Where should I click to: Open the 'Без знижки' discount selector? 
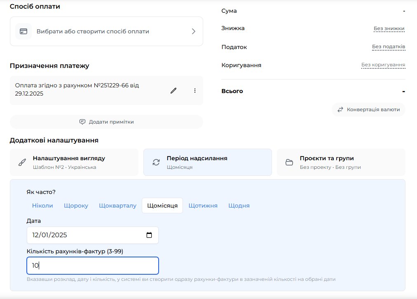point(389,28)
